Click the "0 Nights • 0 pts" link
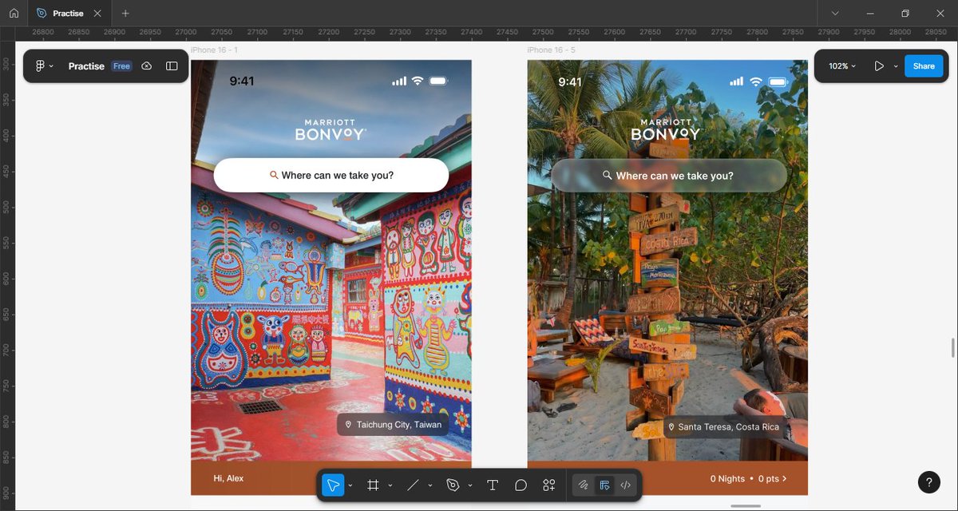The width and height of the screenshot is (958, 511). pos(749,479)
